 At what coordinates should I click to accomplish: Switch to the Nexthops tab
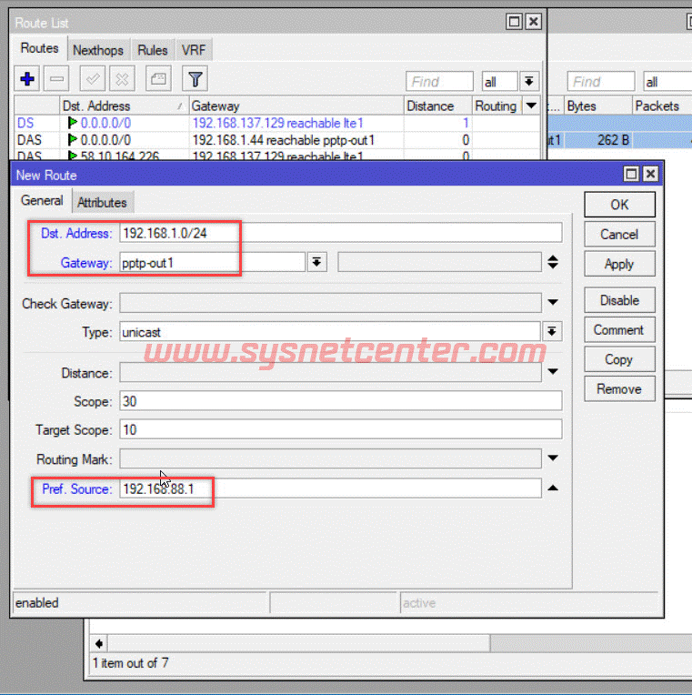click(x=98, y=50)
